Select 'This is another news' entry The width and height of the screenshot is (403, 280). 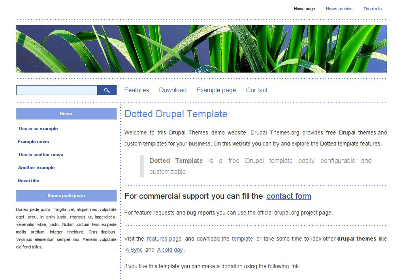40,155
